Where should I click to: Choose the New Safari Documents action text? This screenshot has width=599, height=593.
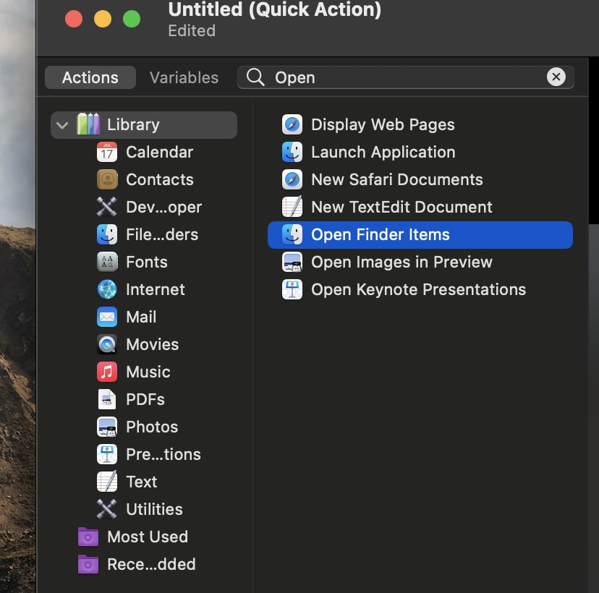point(397,180)
